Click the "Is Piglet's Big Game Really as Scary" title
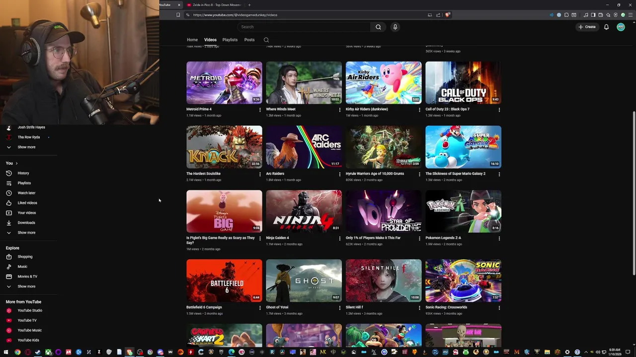 pyautogui.click(x=221, y=240)
